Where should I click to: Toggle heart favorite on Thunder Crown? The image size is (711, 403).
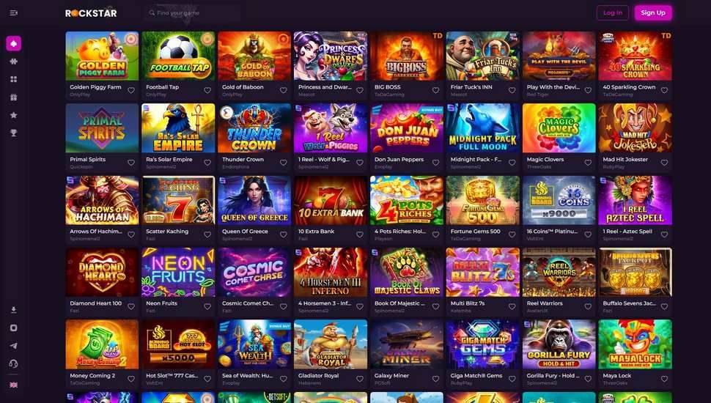(284, 163)
